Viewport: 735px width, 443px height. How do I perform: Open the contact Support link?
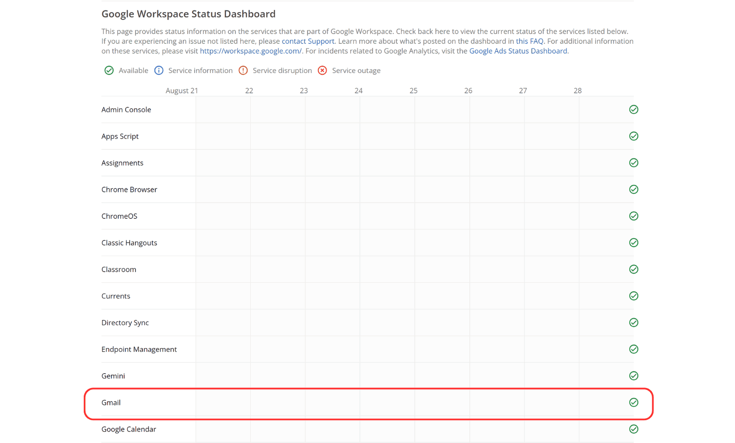click(x=308, y=41)
